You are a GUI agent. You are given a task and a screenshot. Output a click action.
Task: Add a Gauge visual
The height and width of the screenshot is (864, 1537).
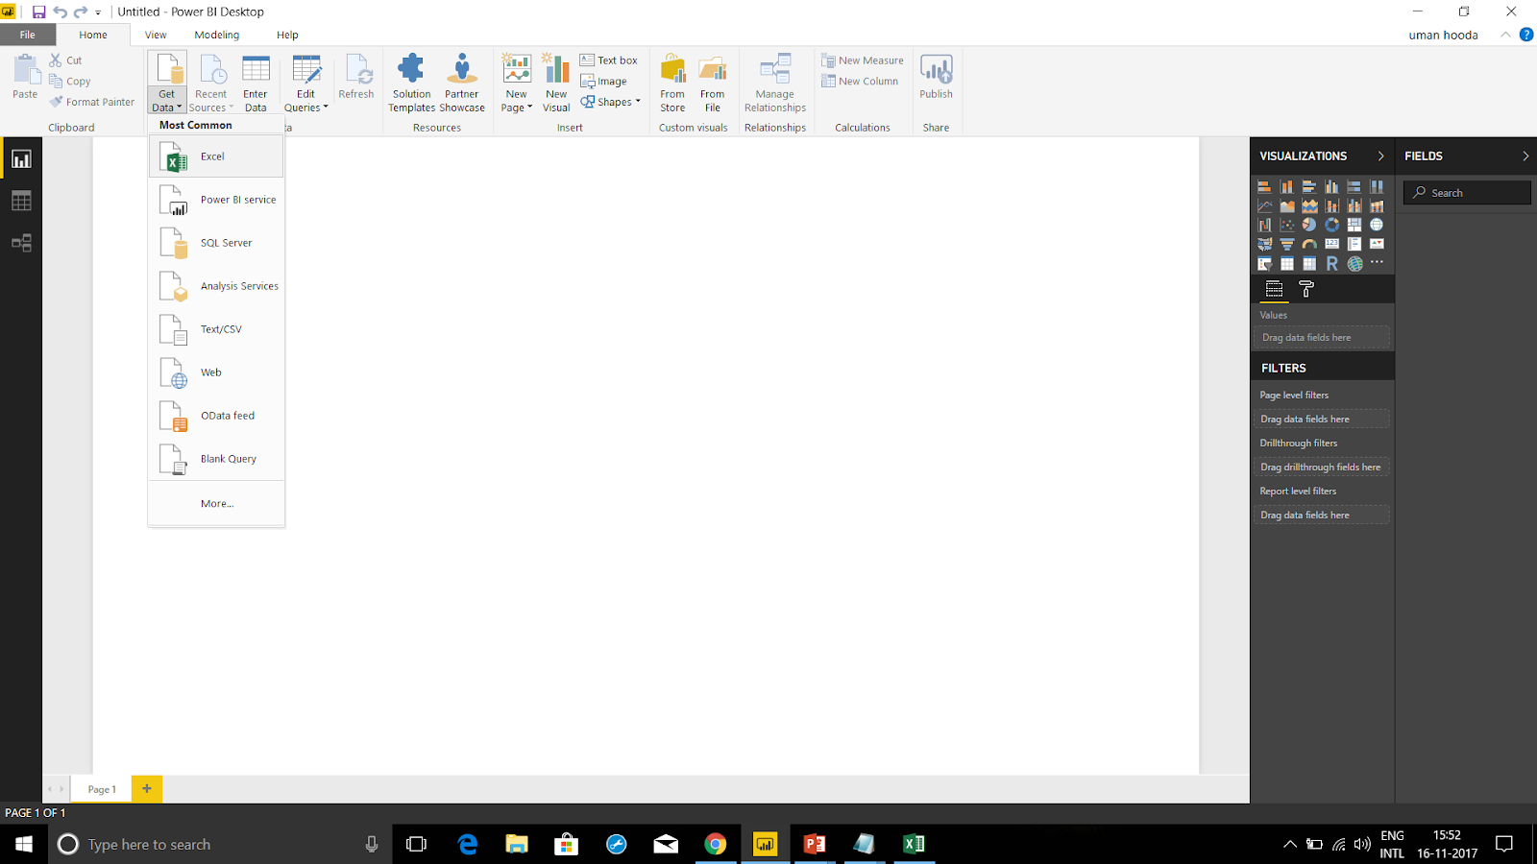1309,244
